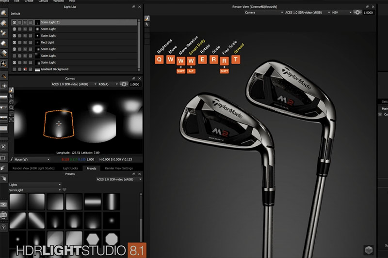Undock the Light List panel with float icon
388x258 pixels.
tap(134, 7)
